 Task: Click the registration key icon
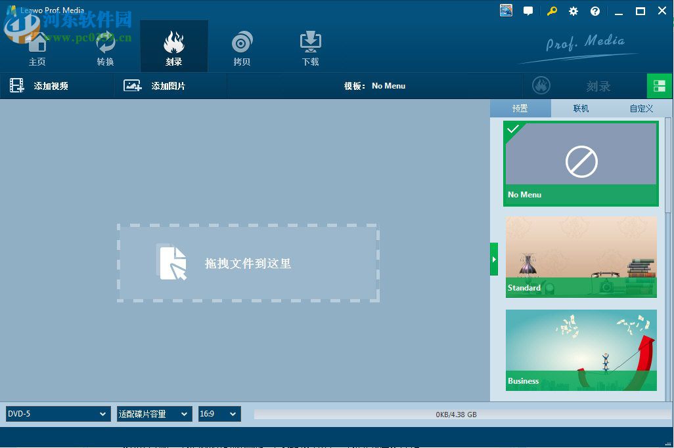(x=551, y=10)
